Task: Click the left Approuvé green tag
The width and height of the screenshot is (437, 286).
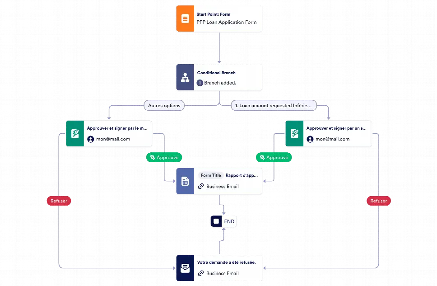Action: pyautogui.click(x=164, y=157)
